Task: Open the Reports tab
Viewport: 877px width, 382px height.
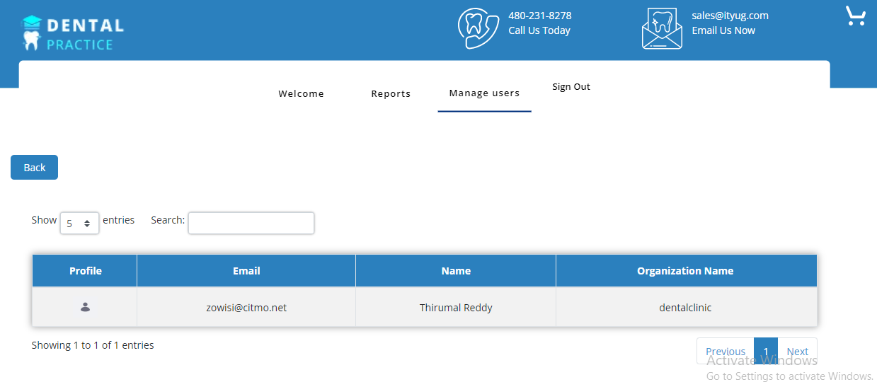Action: coord(391,93)
